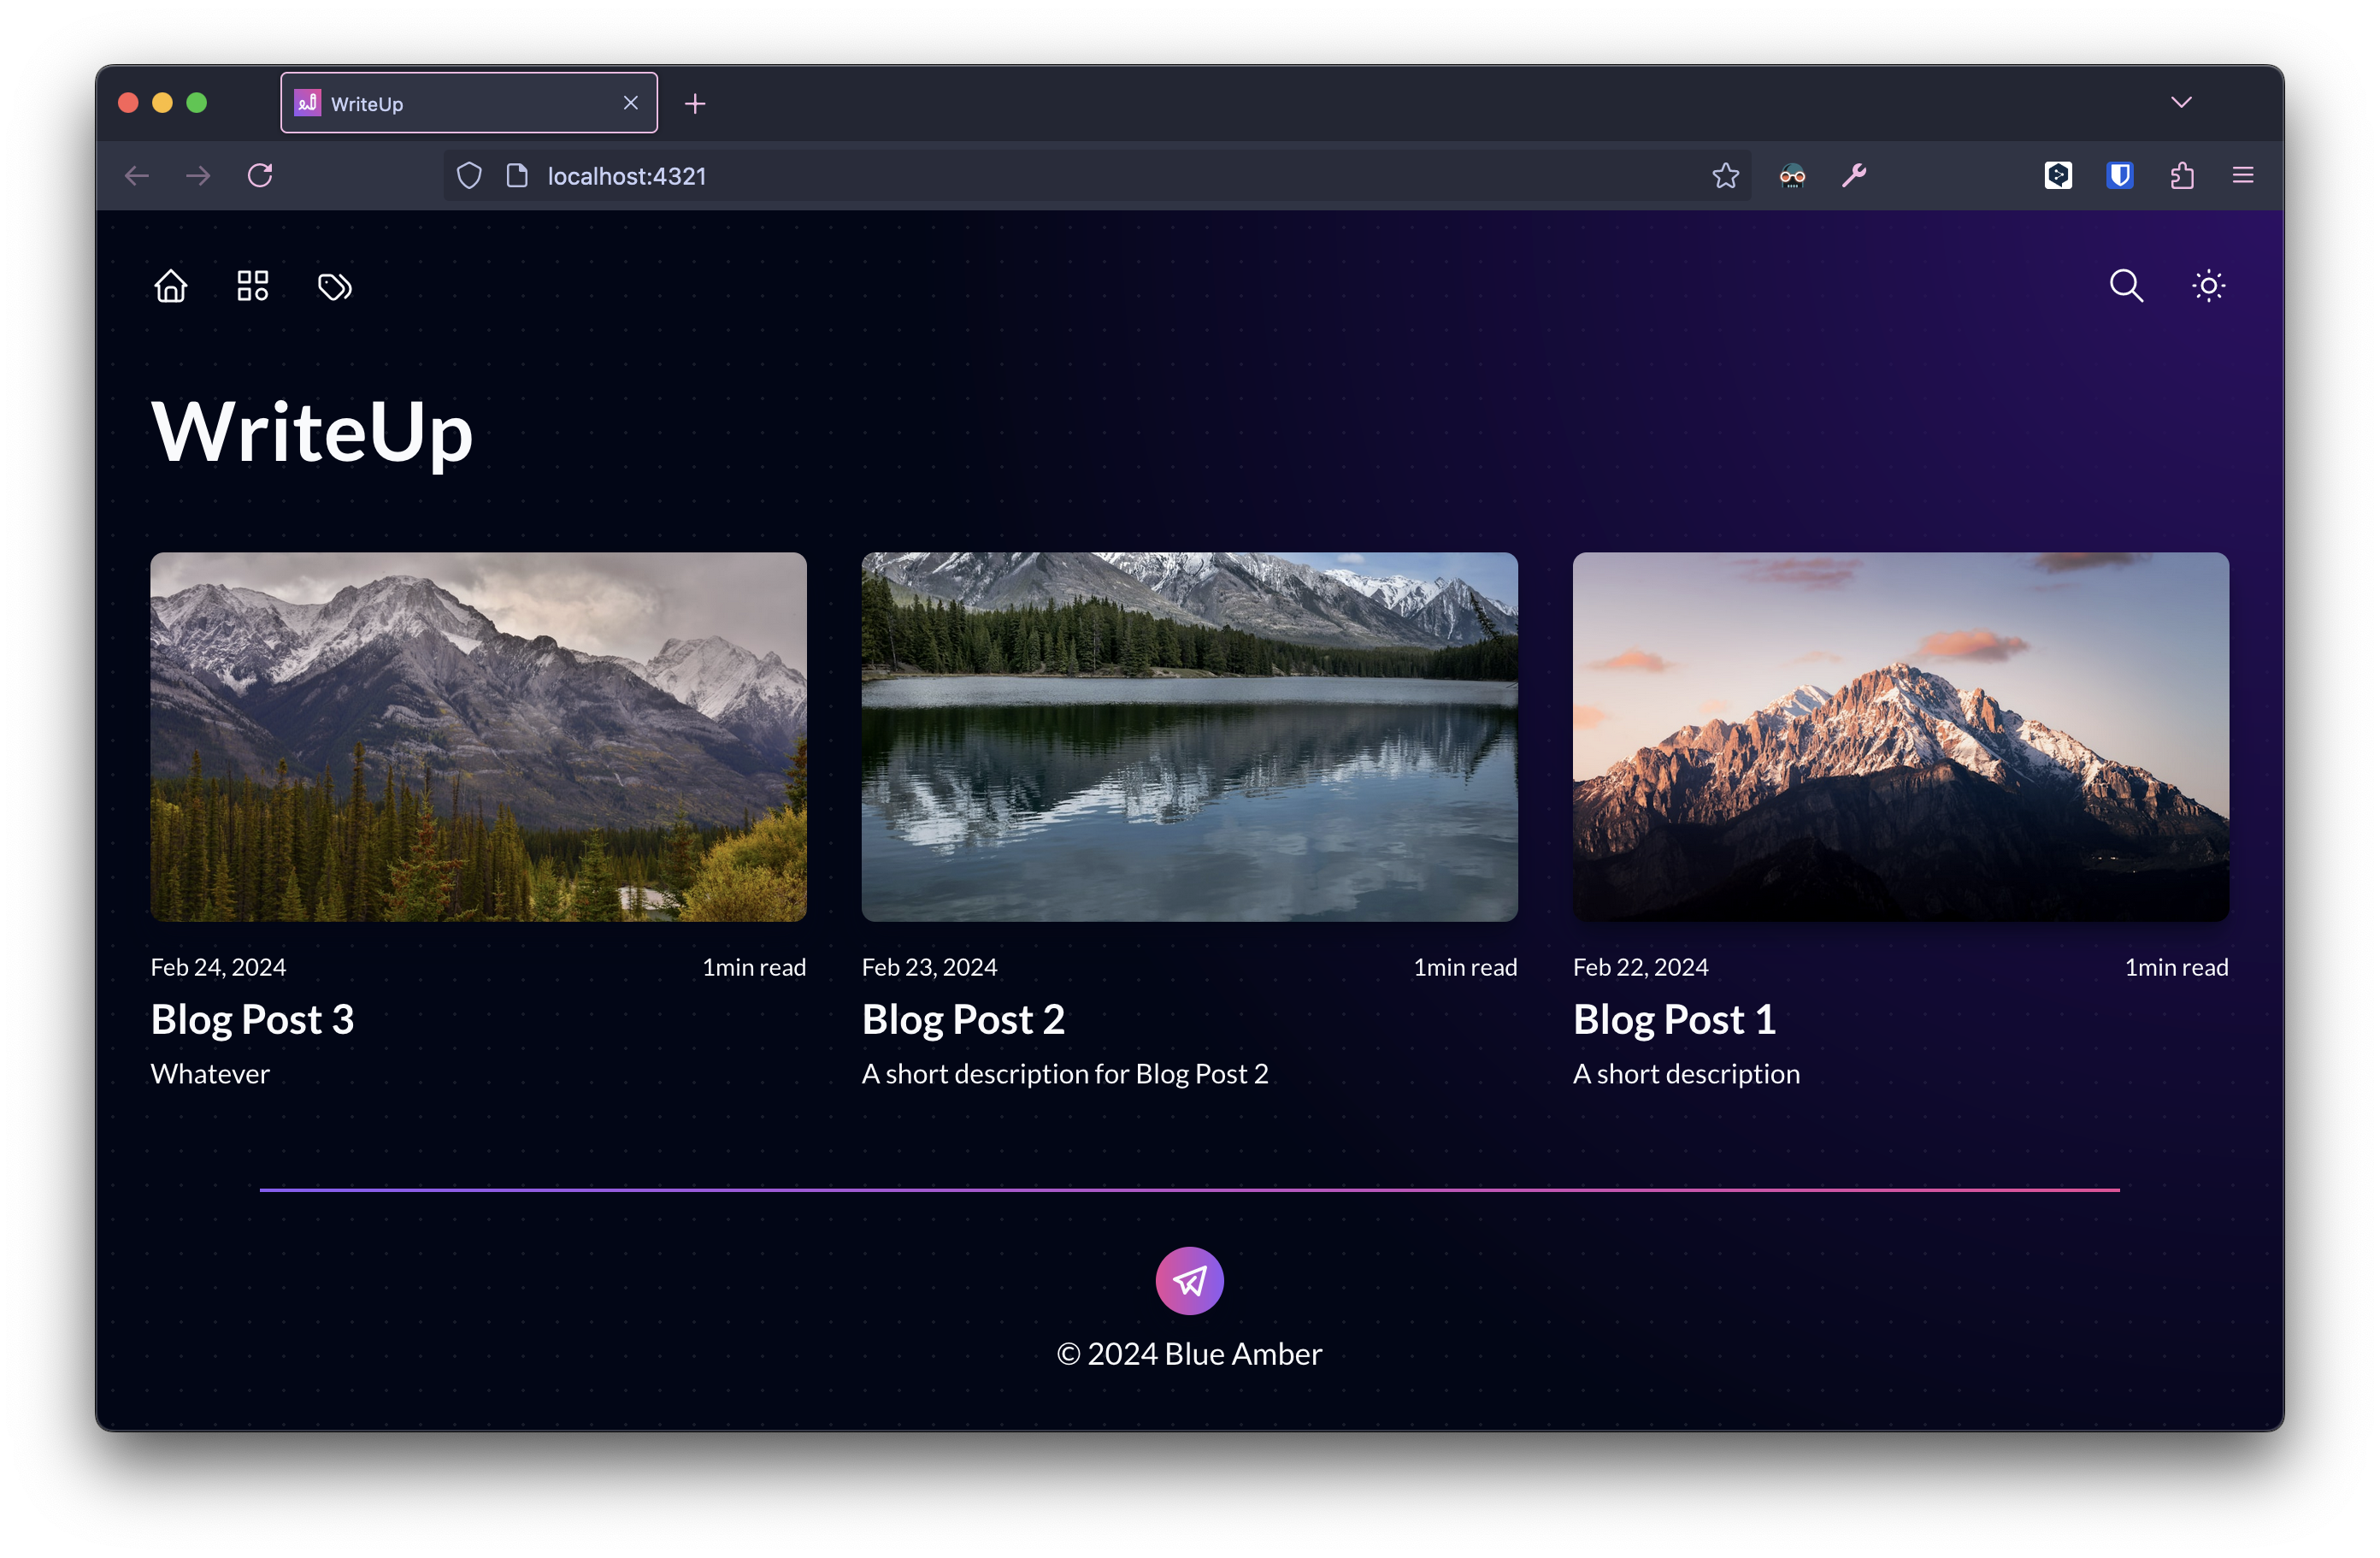Click the page info icon beside the URL
The width and height of the screenshot is (2380, 1558).
(517, 176)
